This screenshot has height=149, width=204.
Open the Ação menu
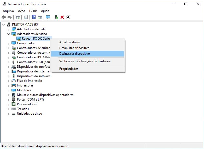coord(21,11)
